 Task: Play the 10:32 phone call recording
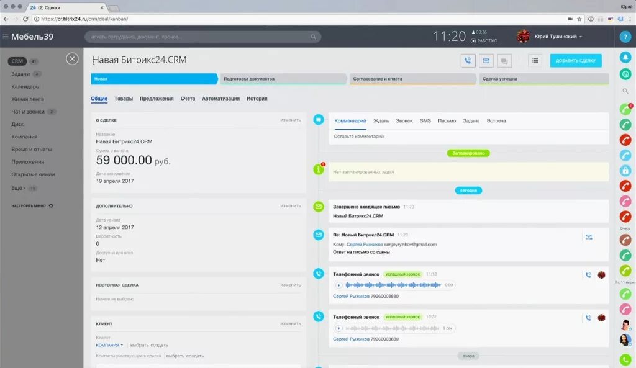pyautogui.click(x=338, y=328)
